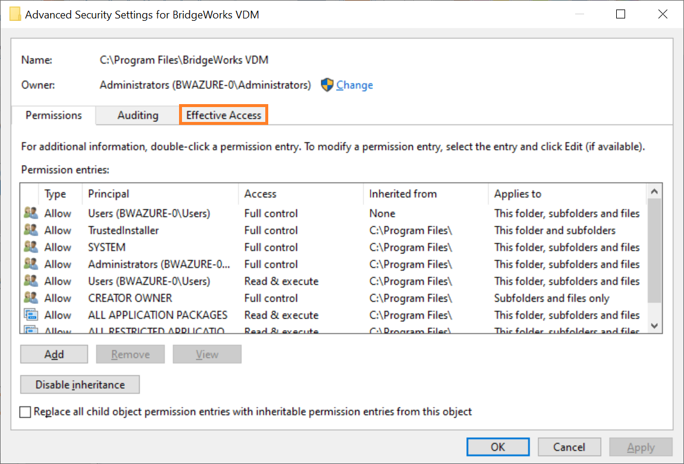Click the Apply button

[x=641, y=447]
